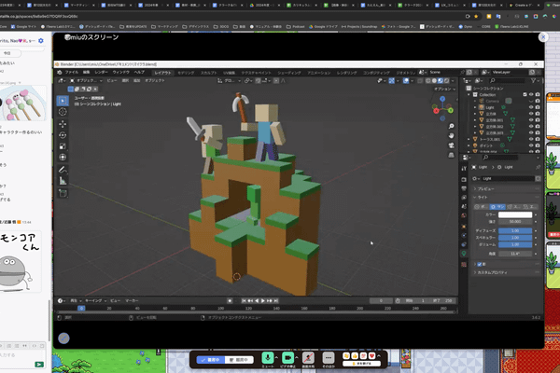Select the Move tool
560x373 pixels.
[63, 124]
